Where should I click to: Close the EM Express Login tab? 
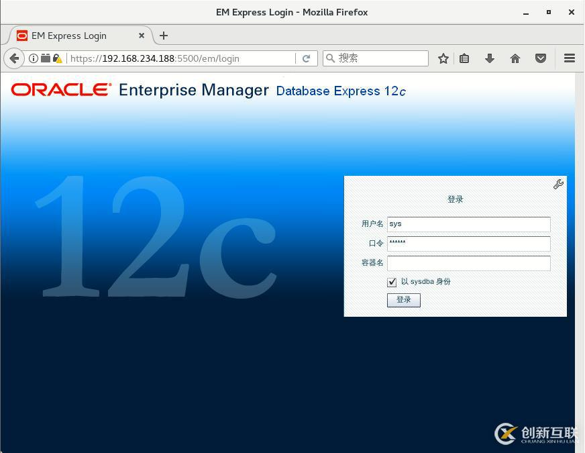[x=142, y=36]
